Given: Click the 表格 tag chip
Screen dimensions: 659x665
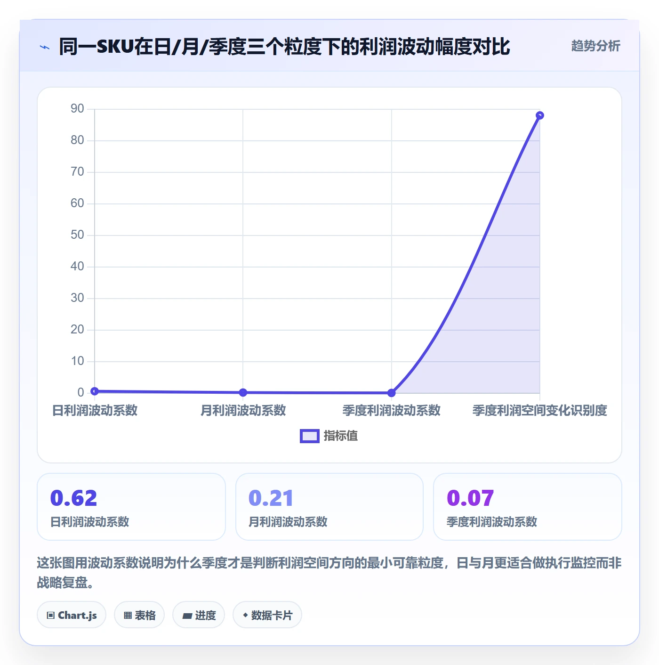Looking at the screenshot, I should (139, 615).
